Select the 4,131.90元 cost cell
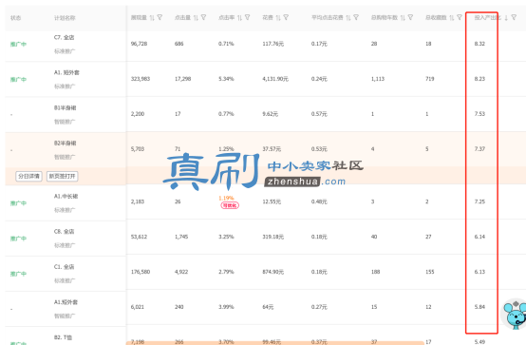Image resolution: width=526 pixels, height=345 pixels. (275, 79)
